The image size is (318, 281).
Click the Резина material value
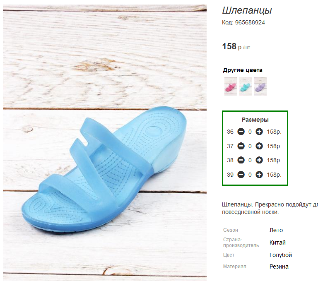pos(279,267)
